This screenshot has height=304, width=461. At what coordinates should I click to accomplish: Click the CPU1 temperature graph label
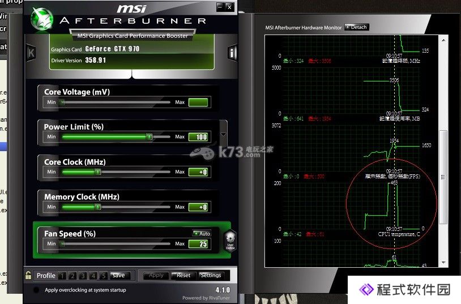pyautogui.click(x=399, y=234)
